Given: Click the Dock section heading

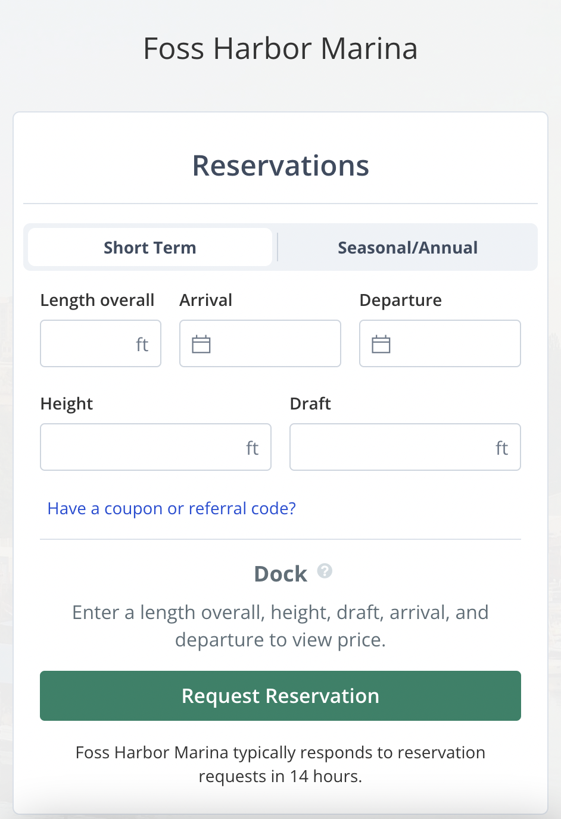Looking at the screenshot, I should tap(280, 574).
